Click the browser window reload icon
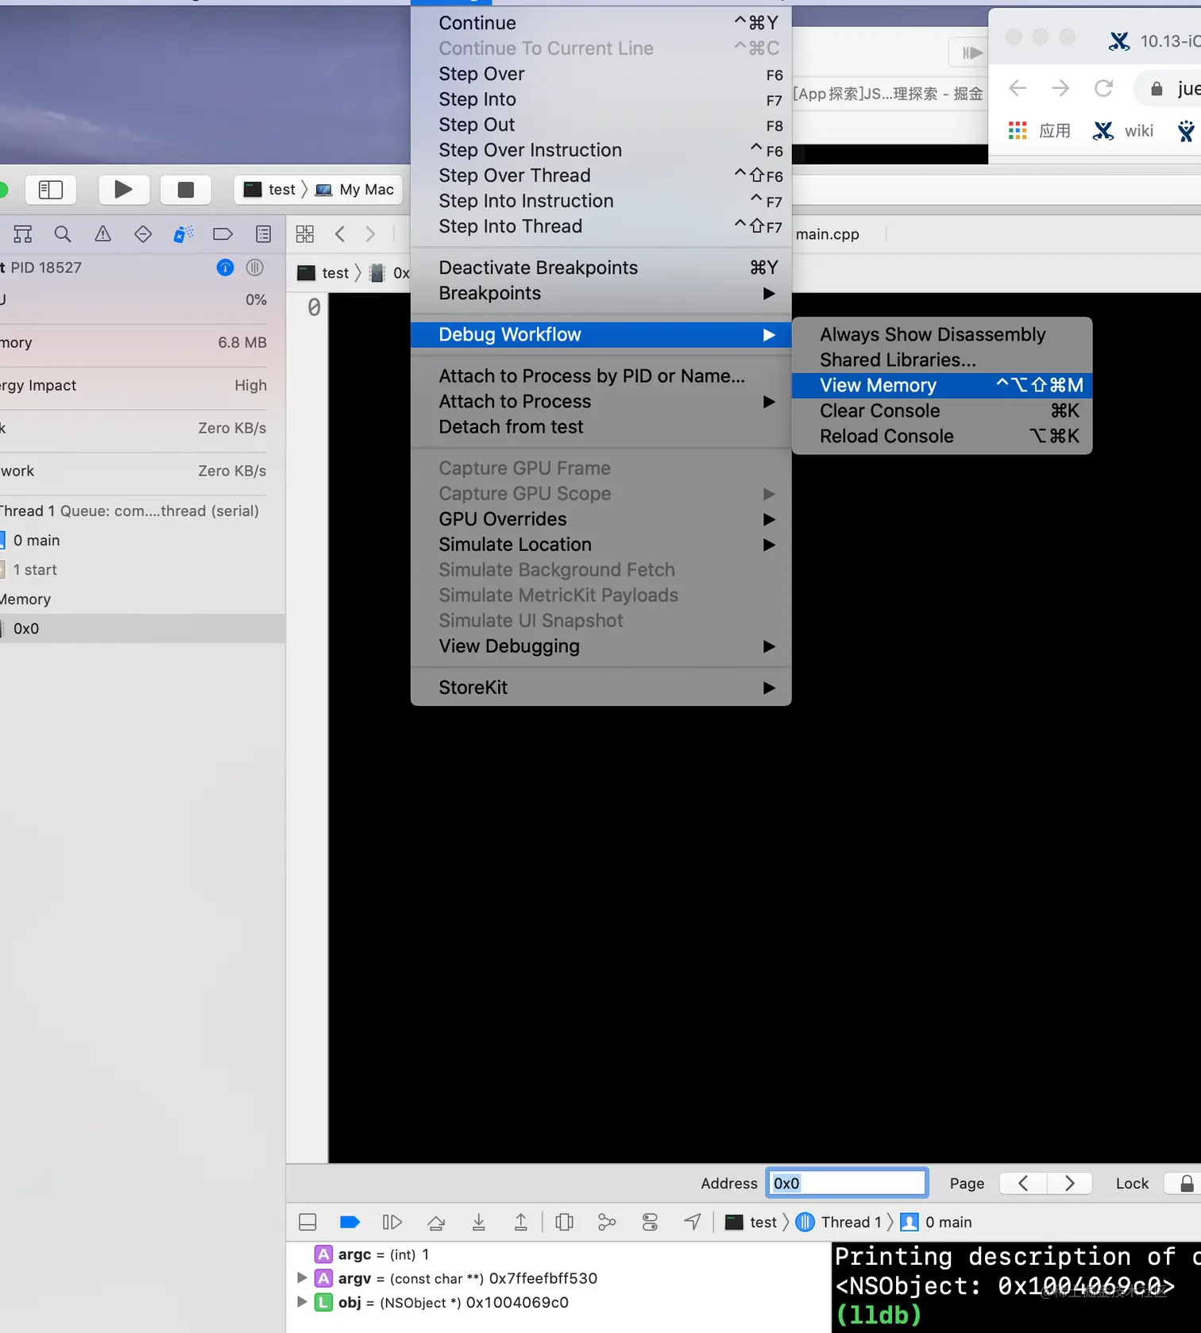The image size is (1201, 1333). click(x=1103, y=88)
